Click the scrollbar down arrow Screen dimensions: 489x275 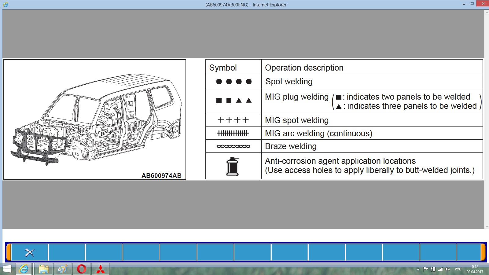487,226
